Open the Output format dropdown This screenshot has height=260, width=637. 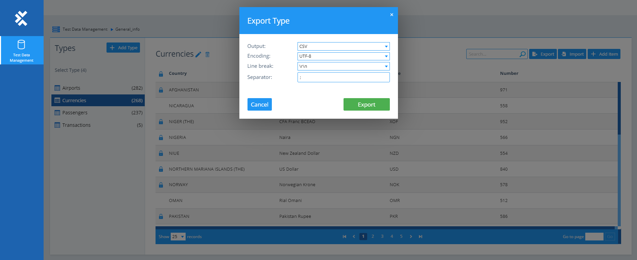(x=343, y=46)
